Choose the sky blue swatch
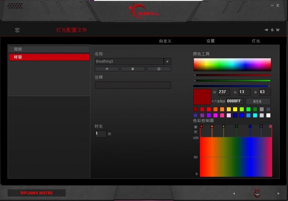This screenshot has width=288, height=201. (248, 115)
